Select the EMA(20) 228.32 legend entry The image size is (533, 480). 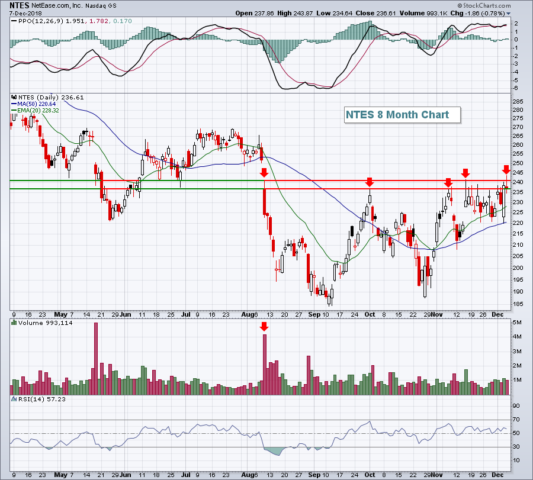coord(38,111)
